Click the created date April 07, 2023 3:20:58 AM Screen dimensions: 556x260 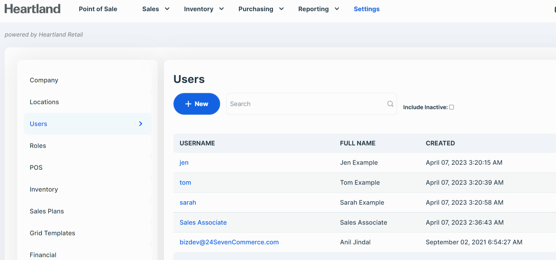pyautogui.click(x=464, y=203)
